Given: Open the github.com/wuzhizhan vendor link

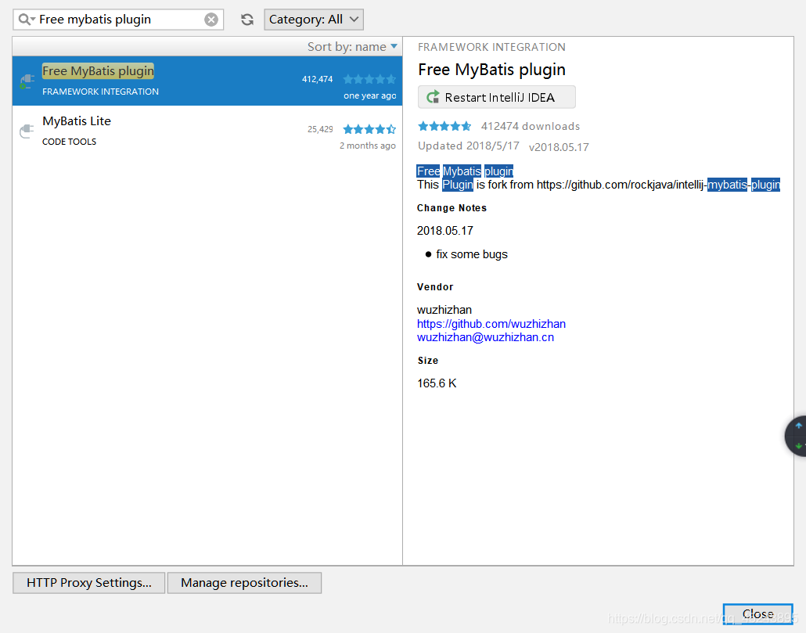Looking at the screenshot, I should 491,324.
